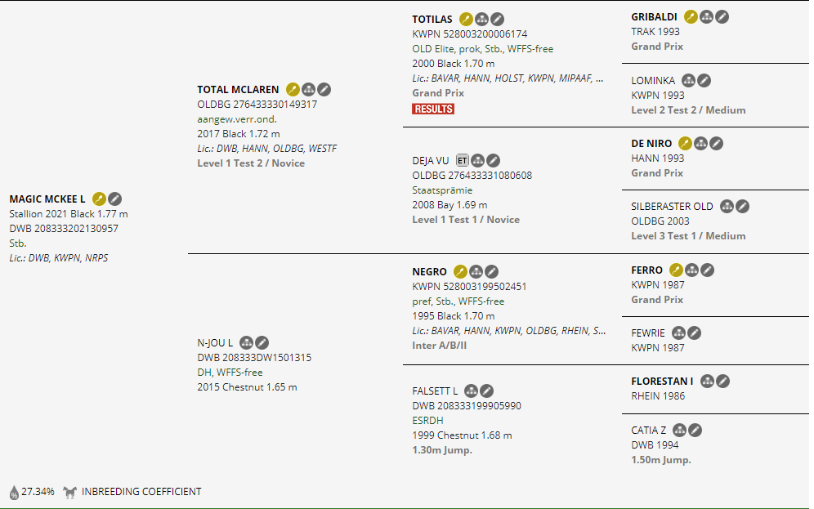Click the edit pencil beside Silberaster OLD

pyautogui.click(x=742, y=207)
